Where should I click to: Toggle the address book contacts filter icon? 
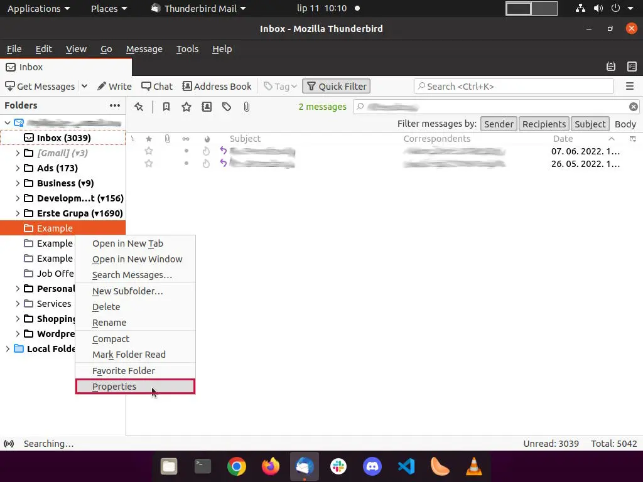point(207,107)
